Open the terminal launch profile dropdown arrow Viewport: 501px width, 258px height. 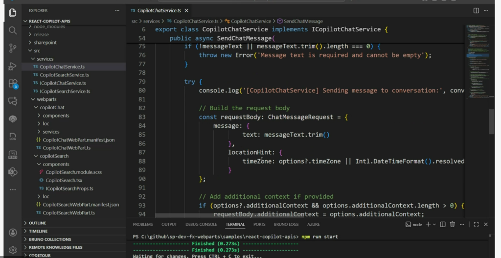(x=434, y=224)
